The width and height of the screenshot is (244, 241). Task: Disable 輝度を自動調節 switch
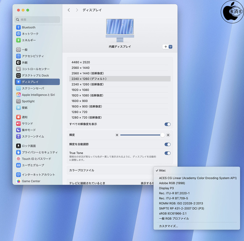click(167, 144)
